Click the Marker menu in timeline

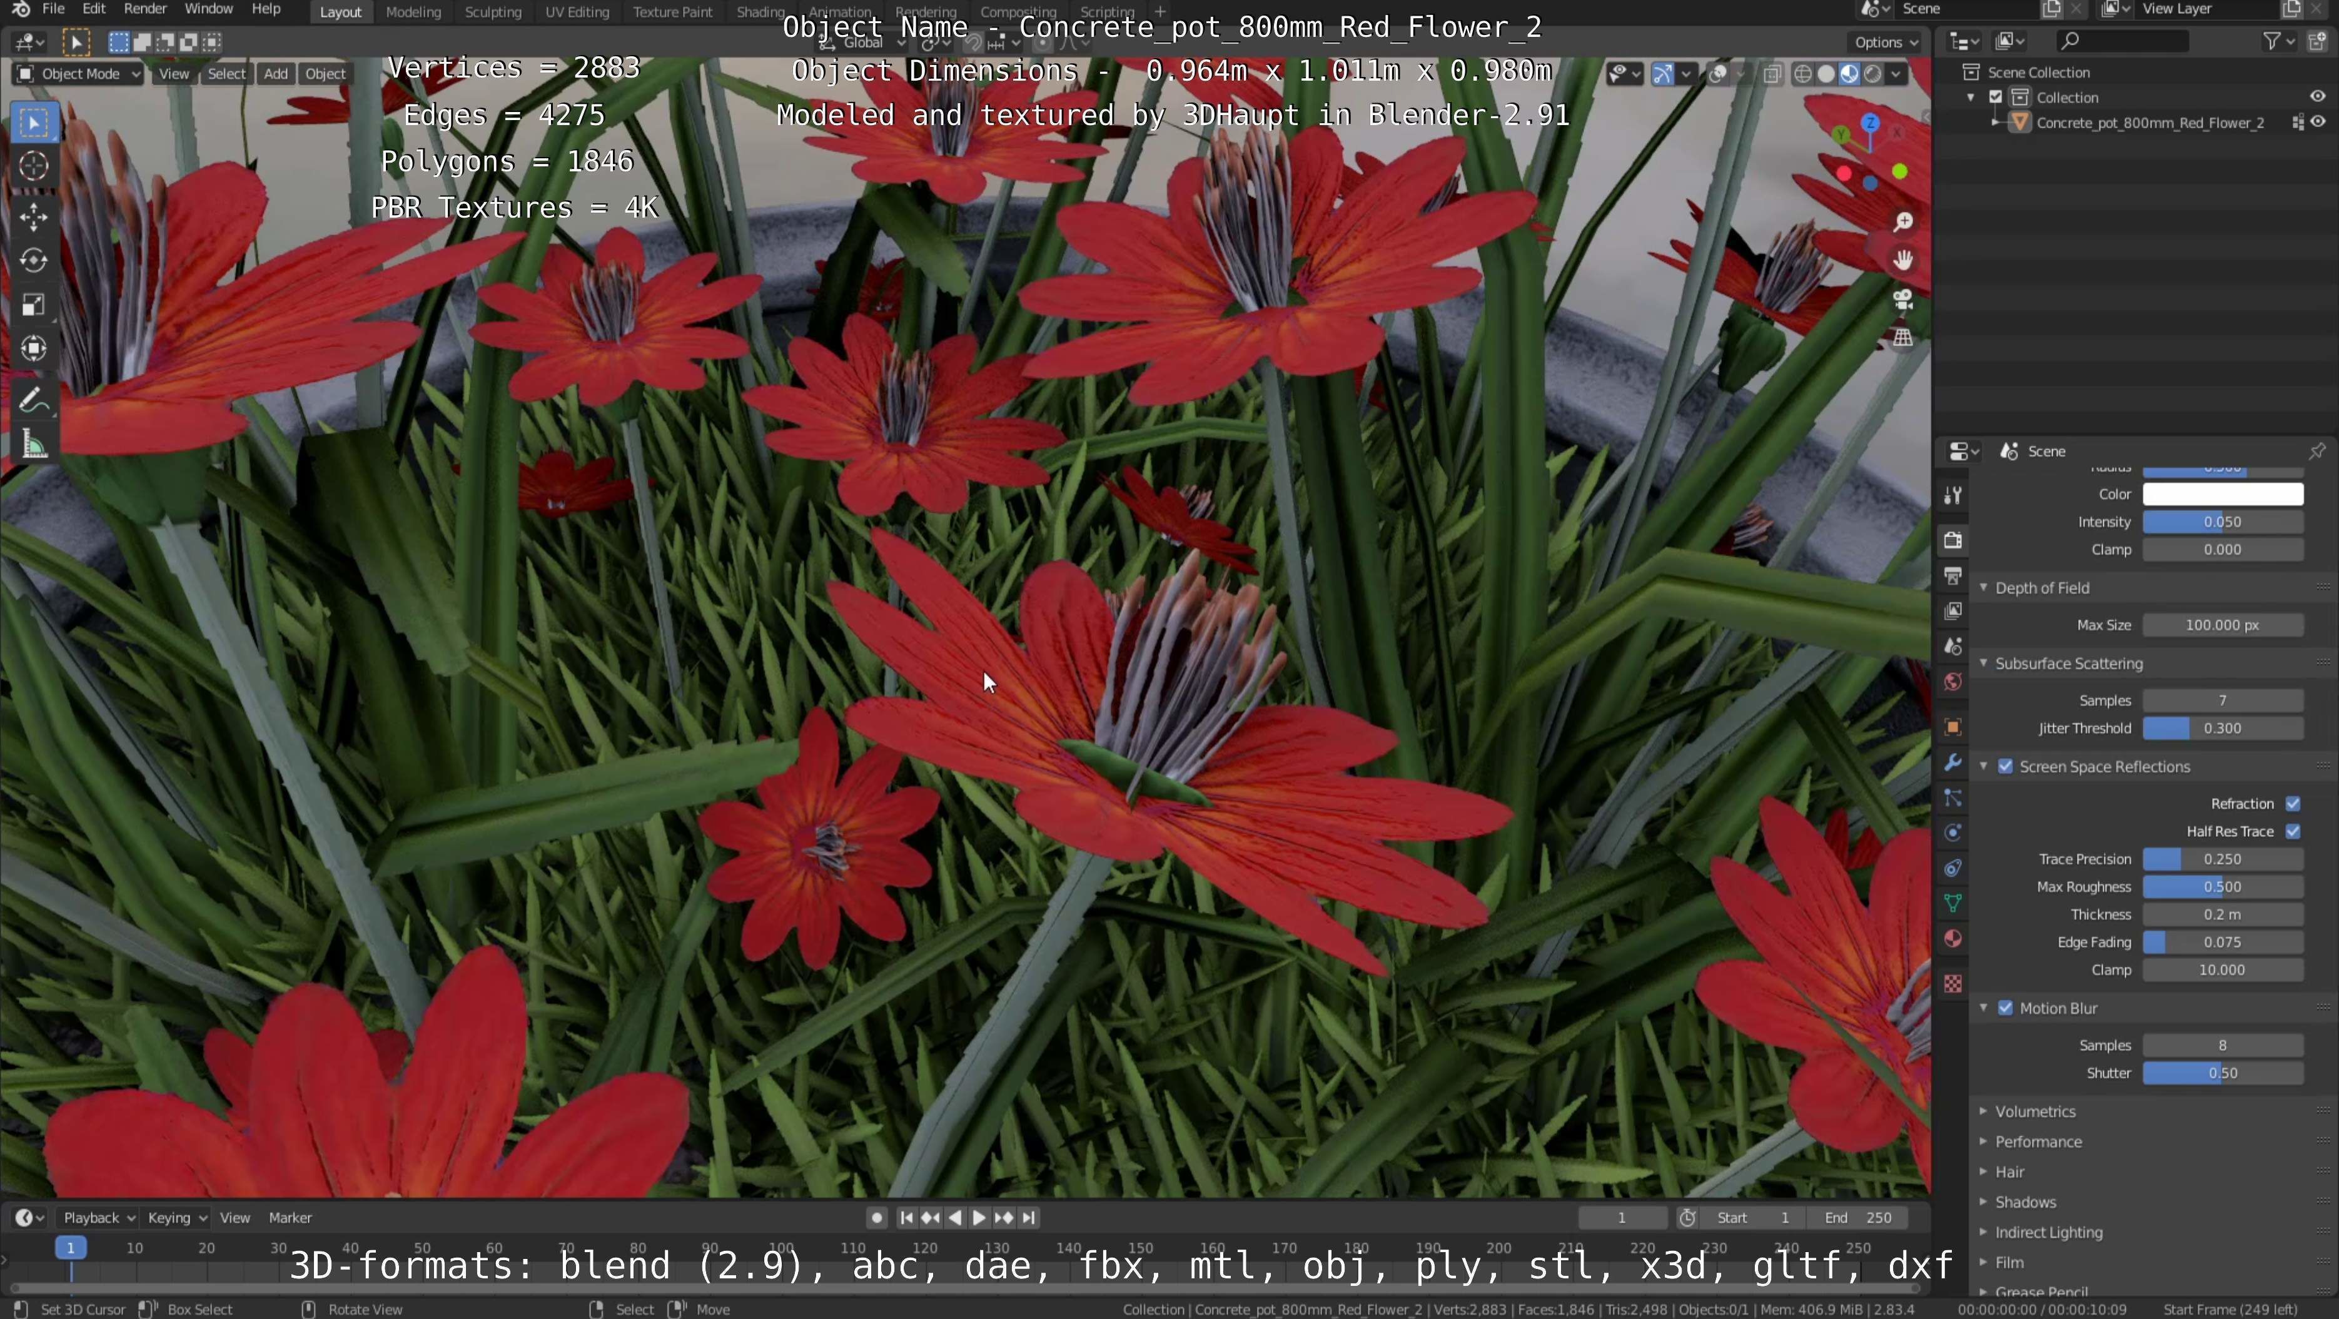[290, 1217]
